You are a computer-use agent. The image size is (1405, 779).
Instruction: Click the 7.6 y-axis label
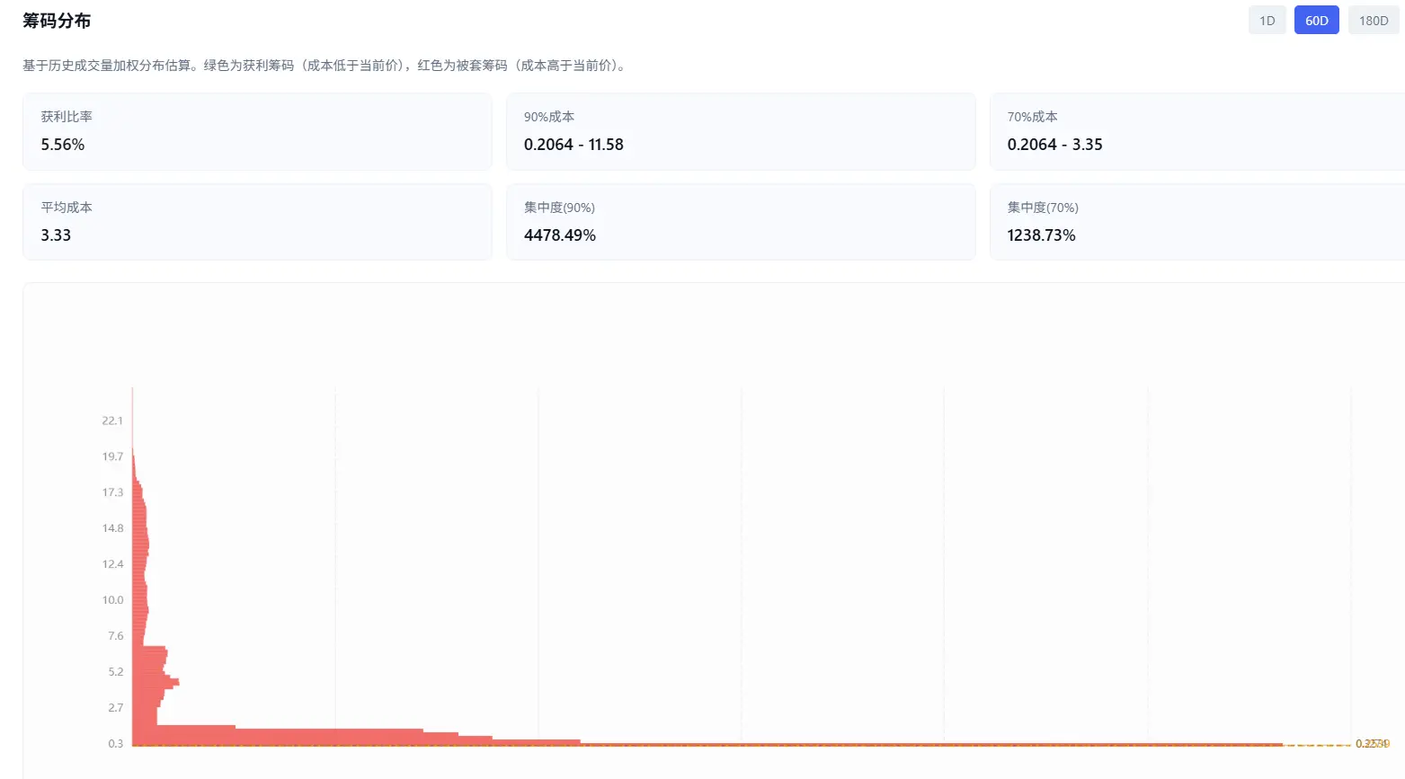pyautogui.click(x=116, y=636)
